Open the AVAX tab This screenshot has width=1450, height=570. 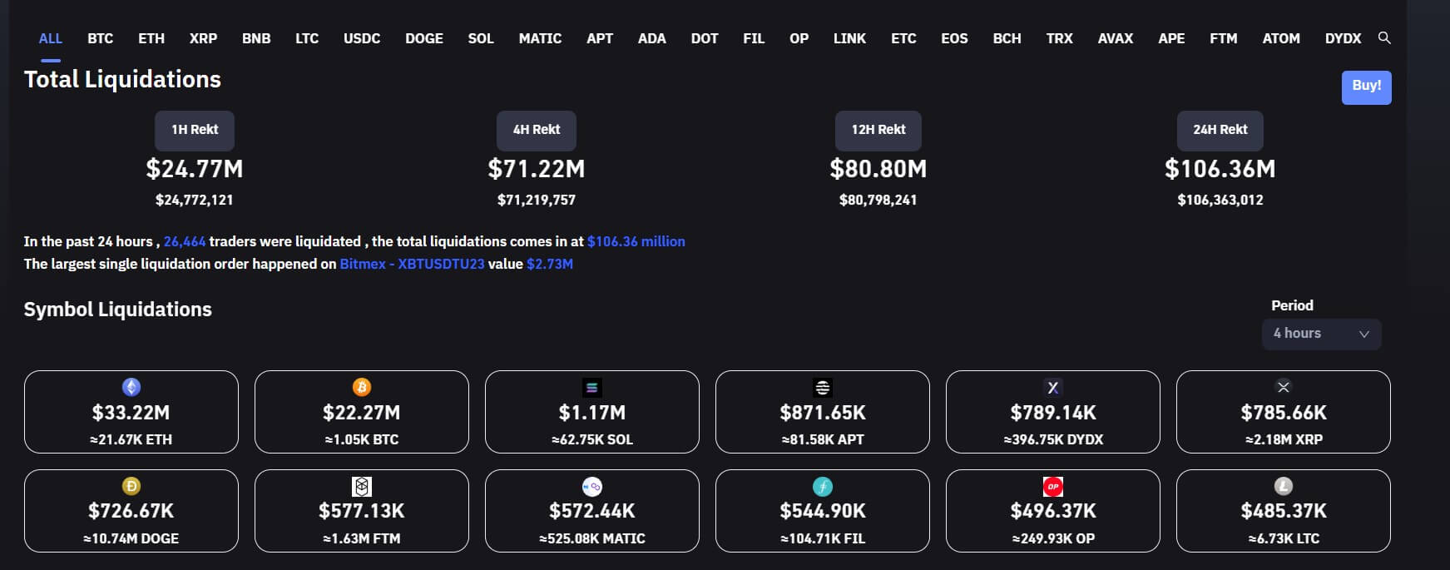coord(1115,38)
